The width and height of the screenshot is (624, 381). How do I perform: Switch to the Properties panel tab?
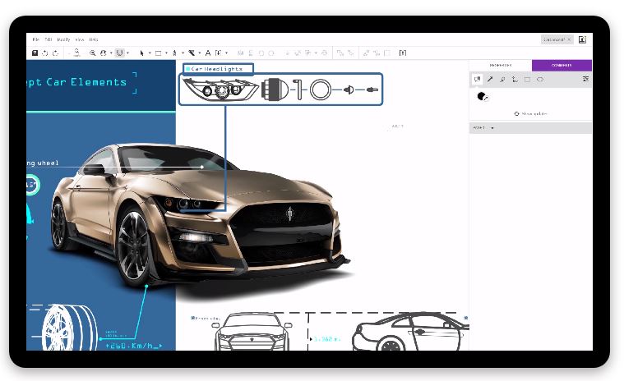501,65
